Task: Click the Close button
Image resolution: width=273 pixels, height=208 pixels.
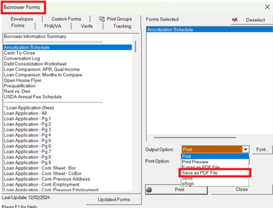Action: pyautogui.click(x=242, y=189)
